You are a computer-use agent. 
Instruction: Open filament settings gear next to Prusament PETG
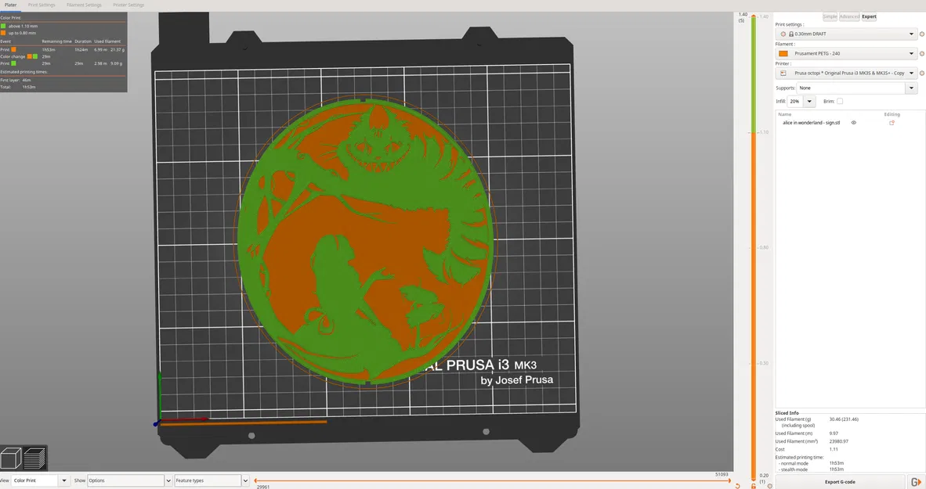click(x=922, y=54)
